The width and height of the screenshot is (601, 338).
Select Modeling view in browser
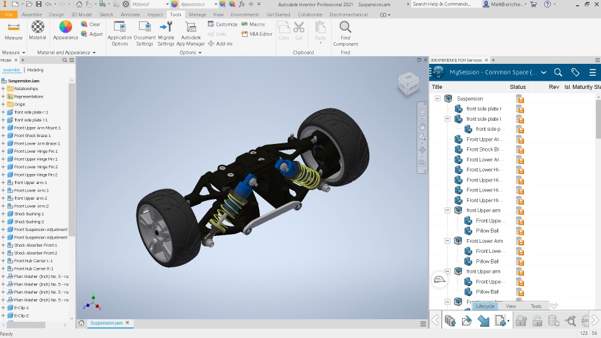pyautogui.click(x=35, y=69)
